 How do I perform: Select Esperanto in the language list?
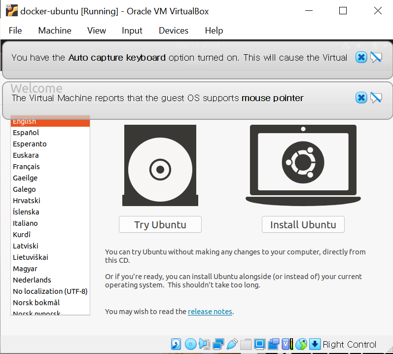click(x=50, y=144)
